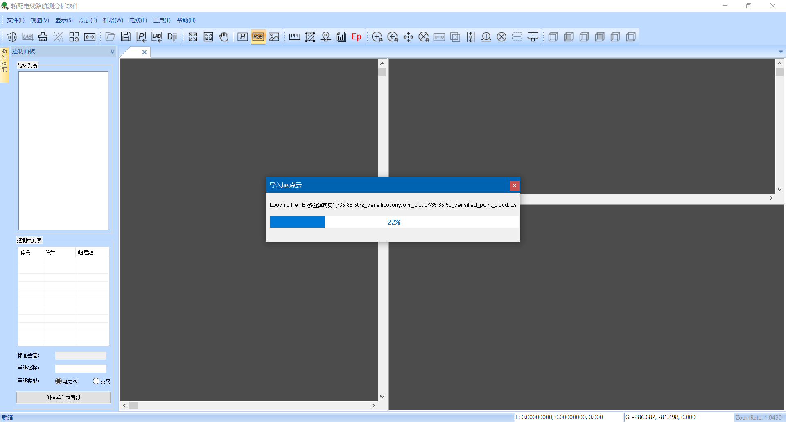This screenshot has width=786, height=422.
Task: Select the pan (hand) tool
Action: (224, 36)
